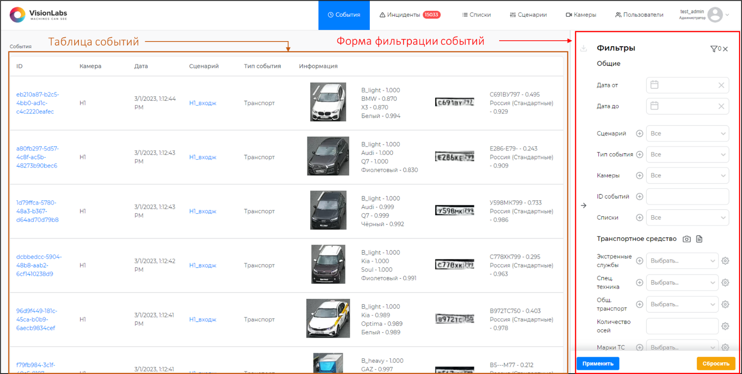Image resolution: width=742 pixels, height=374 pixels.
Task: Click plus icon next to ID событий
Action: click(640, 197)
